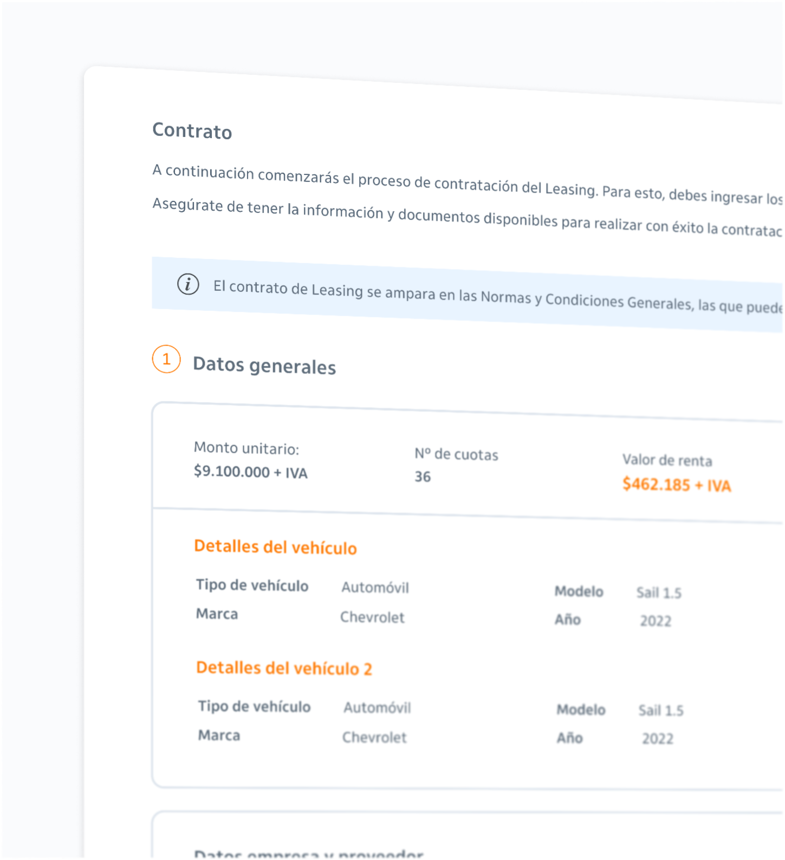785x860 pixels.
Task: Click the 'Detalles del vehículo 2' heading
Action: (284, 668)
